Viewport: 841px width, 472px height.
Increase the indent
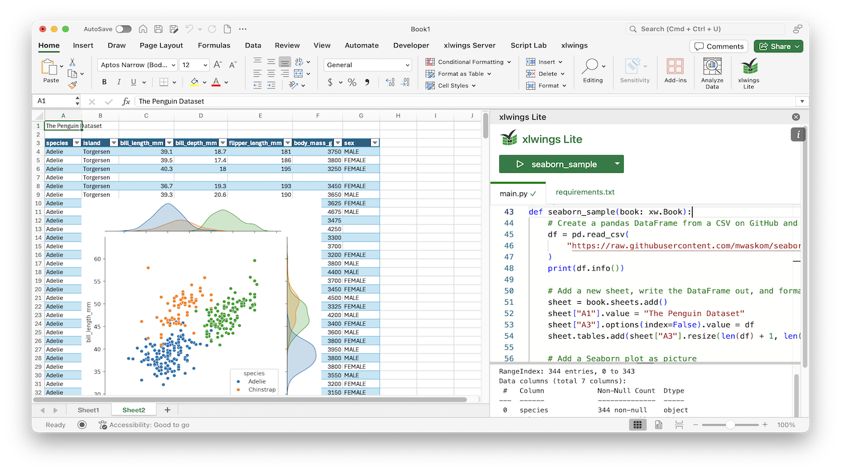(271, 85)
